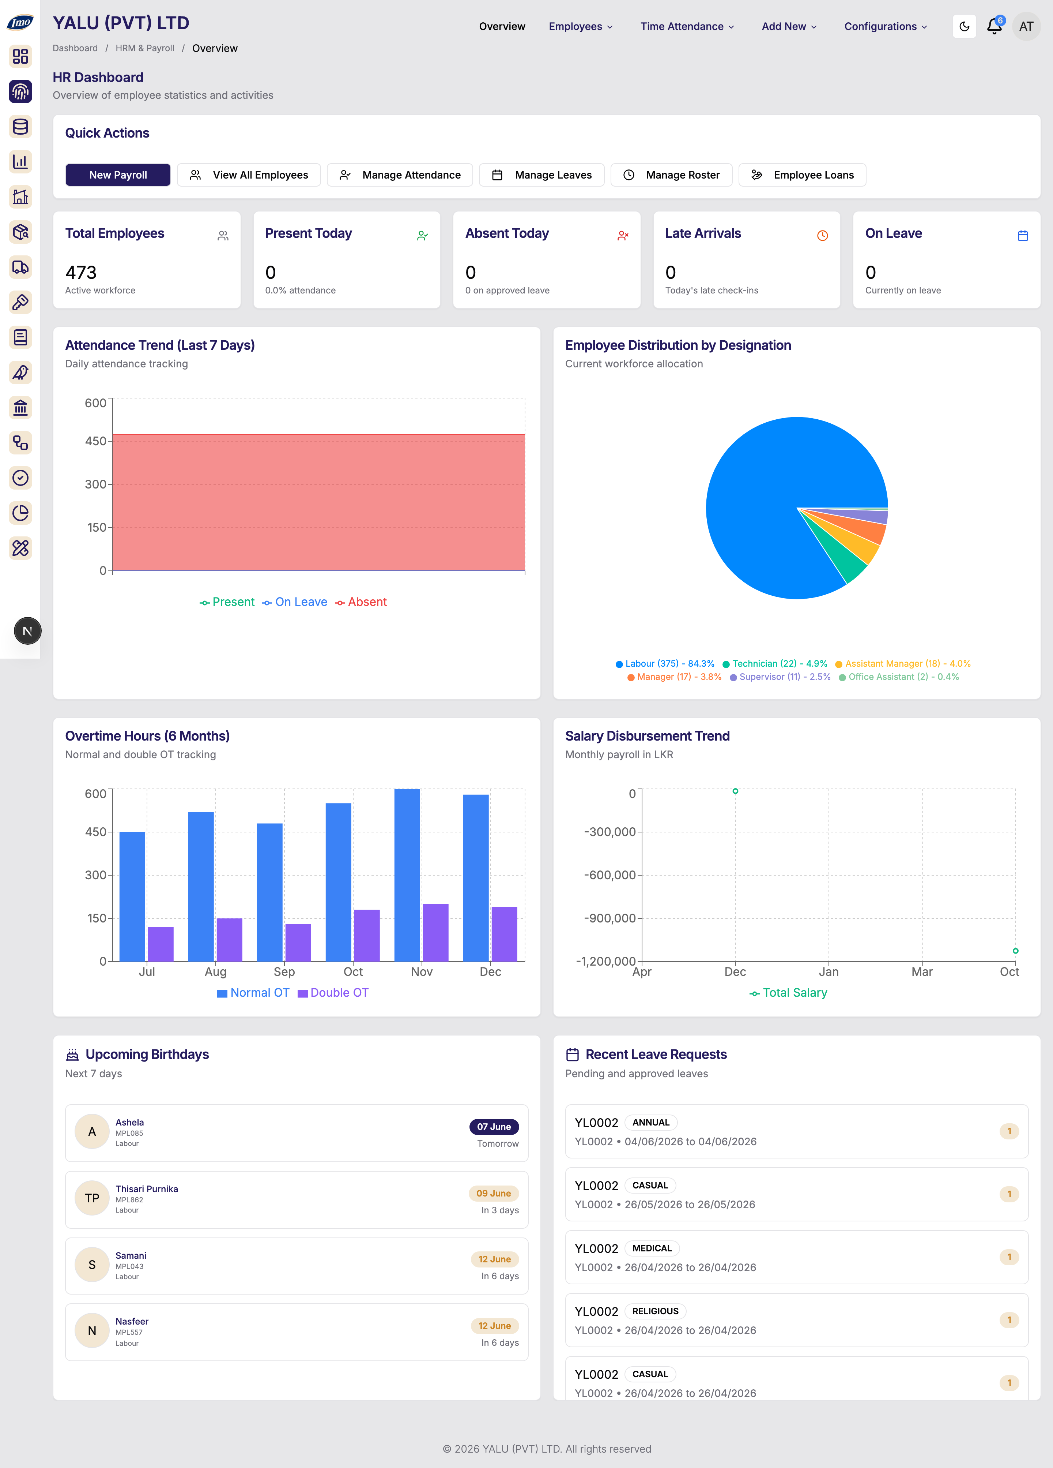The width and height of the screenshot is (1053, 1468).
Task: Click the Total Employees people icon
Action: click(x=223, y=236)
